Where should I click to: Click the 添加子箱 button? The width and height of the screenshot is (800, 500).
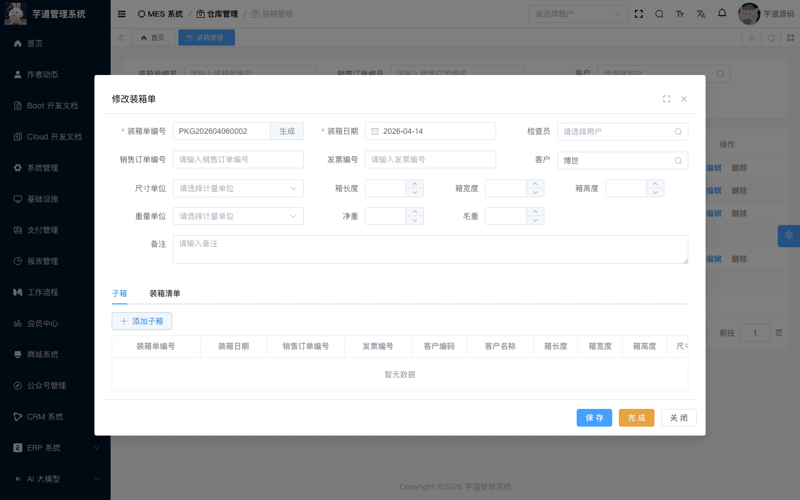pyautogui.click(x=142, y=321)
